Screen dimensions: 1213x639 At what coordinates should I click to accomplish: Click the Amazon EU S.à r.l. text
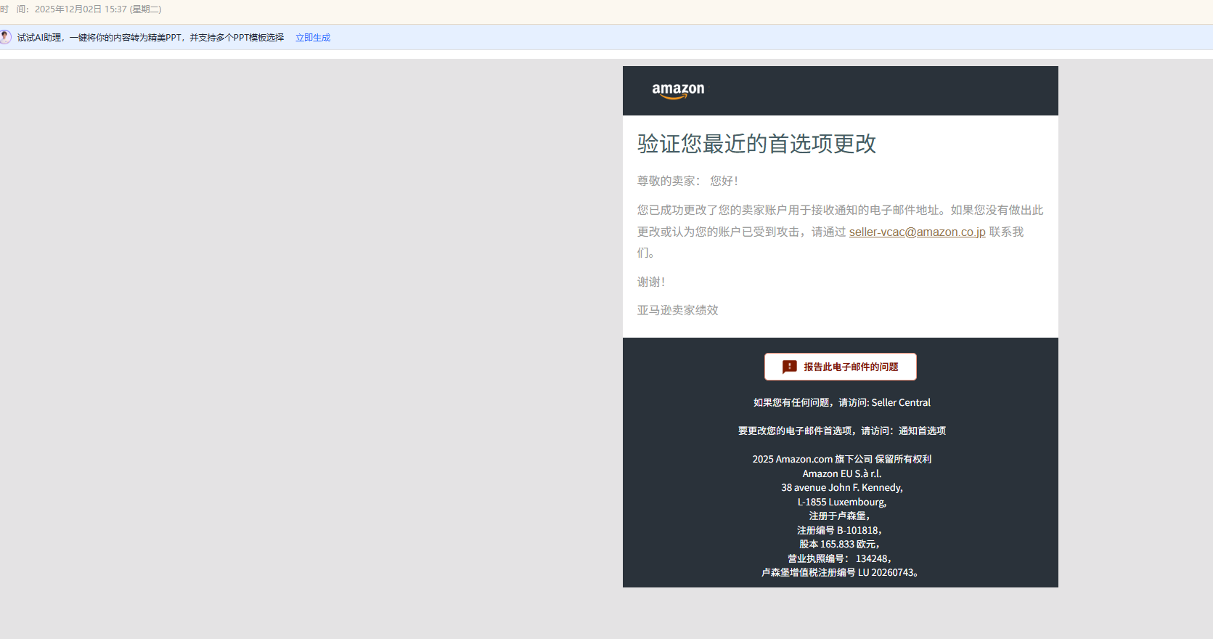841,473
